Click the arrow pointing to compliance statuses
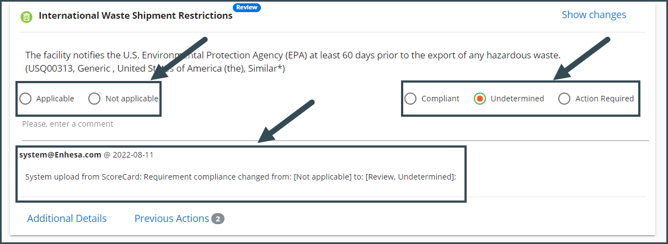 click(x=581, y=59)
